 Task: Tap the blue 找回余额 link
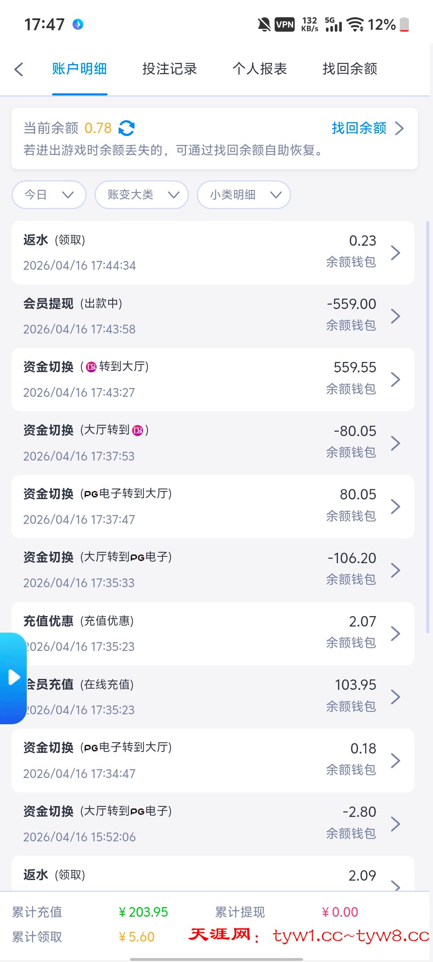pos(359,128)
